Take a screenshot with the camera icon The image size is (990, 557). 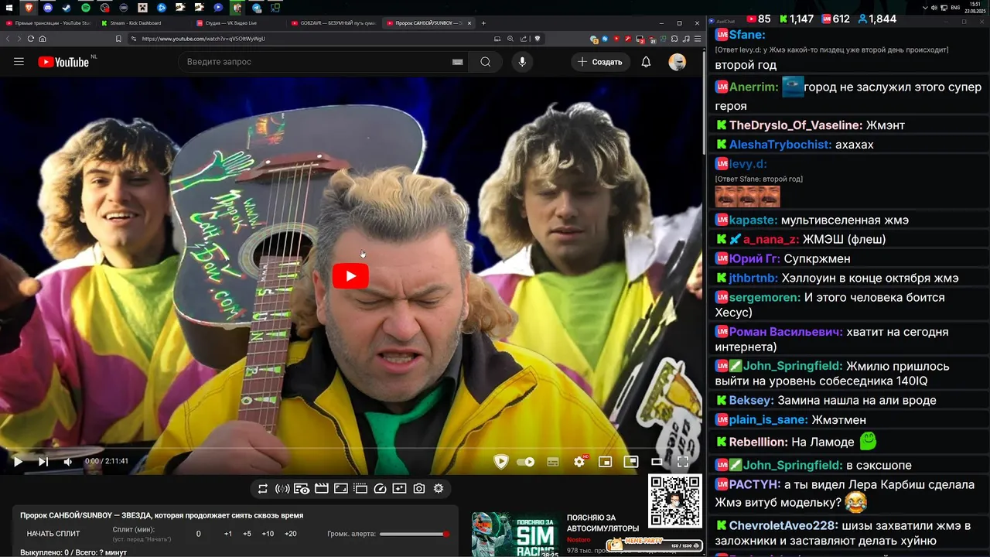click(x=419, y=488)
